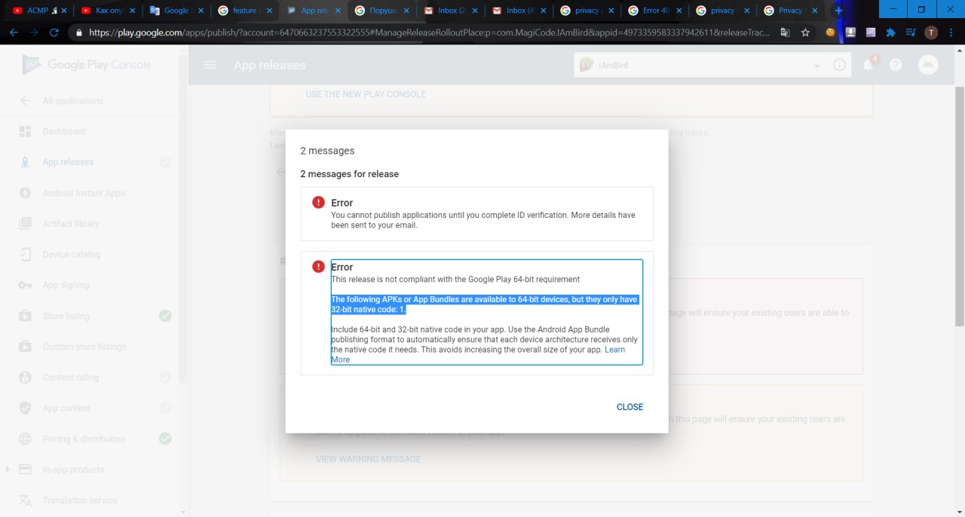Click the translate page icon in address bar
This screenshot has height=517, width=965.
(x=786, y=32)
